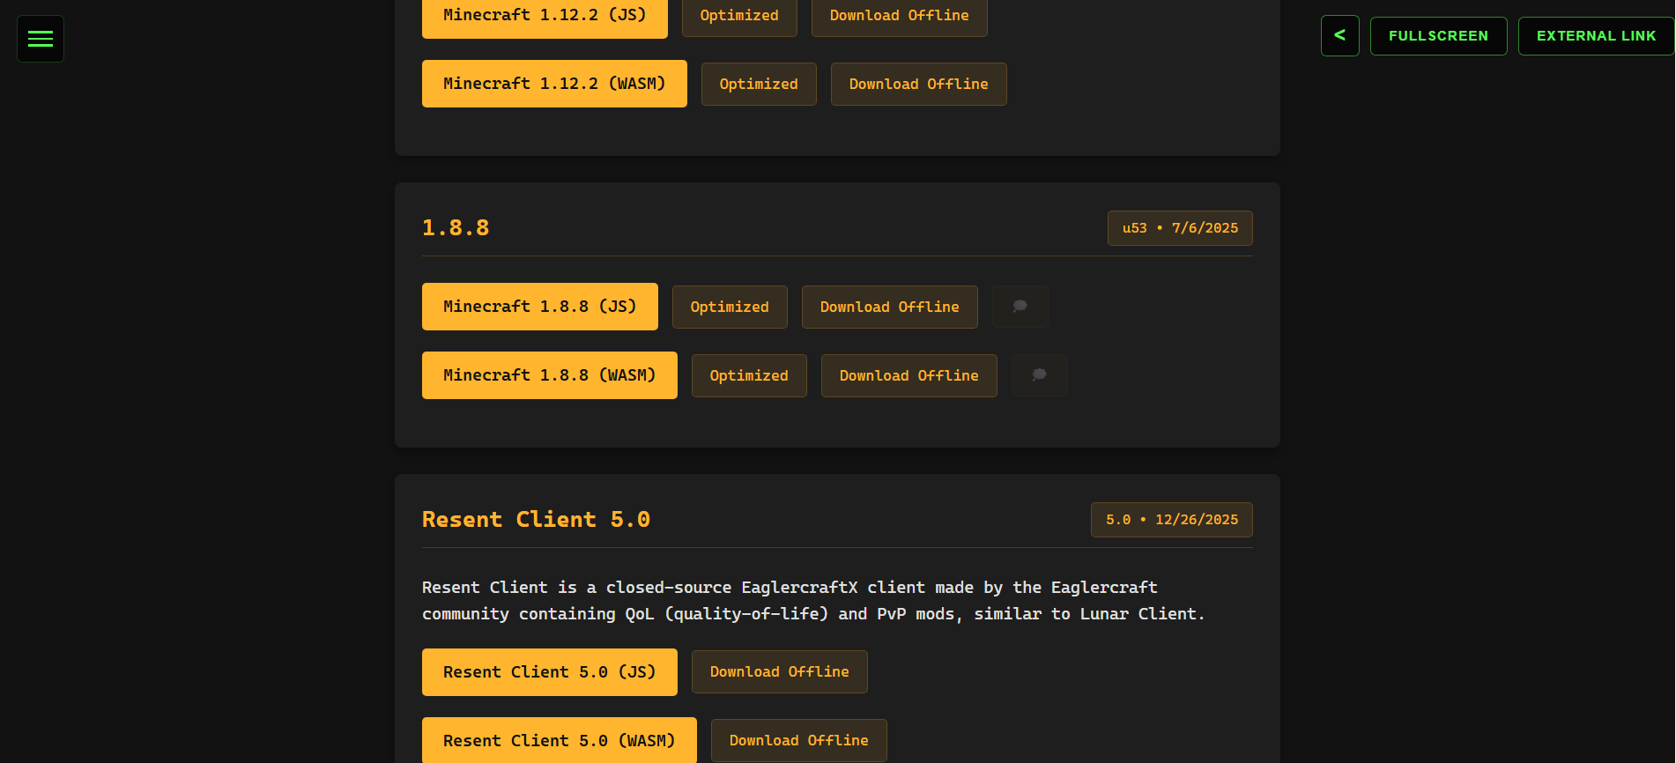The height and width of the screenshot is (763, 1676).
Task: Click the 1.8.8 section heading
Action: (x=456, y=228)
